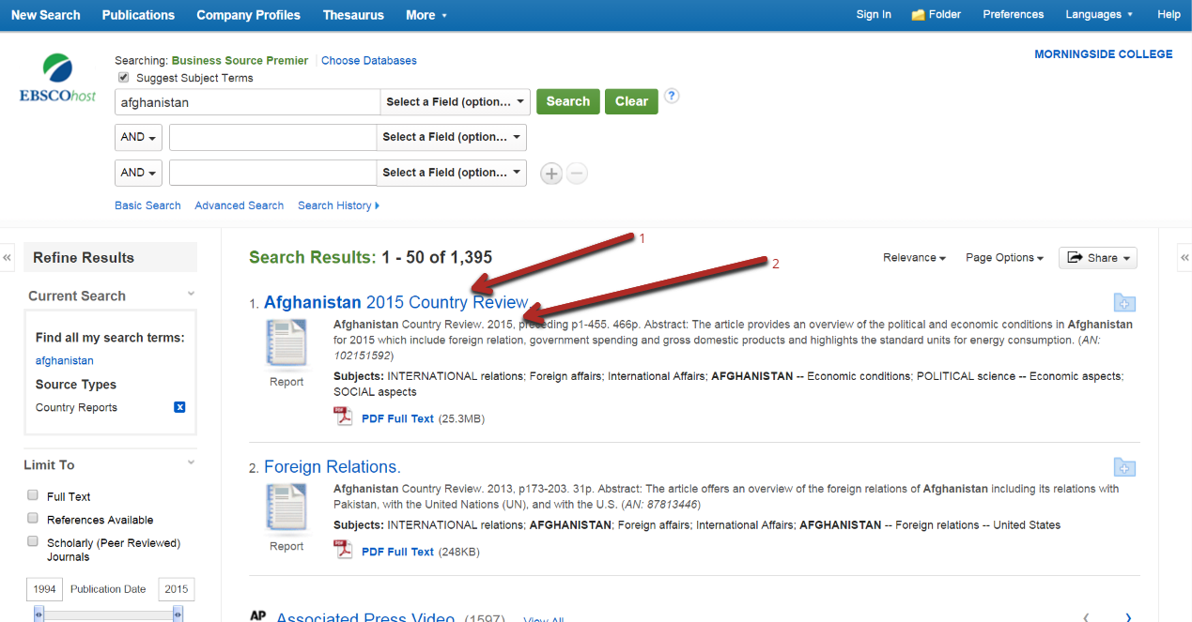Viewport: 1192px width, 622px height.
Task: Enable the Full Text limiter
Action: pyautogui.click(x=33, y=495)
